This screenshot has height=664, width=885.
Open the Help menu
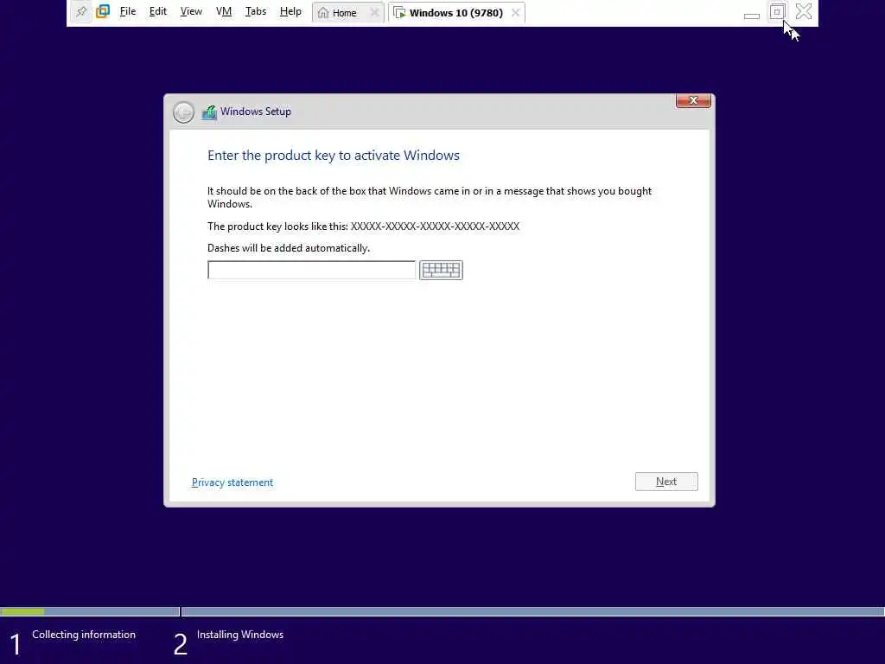pos(290,11)
